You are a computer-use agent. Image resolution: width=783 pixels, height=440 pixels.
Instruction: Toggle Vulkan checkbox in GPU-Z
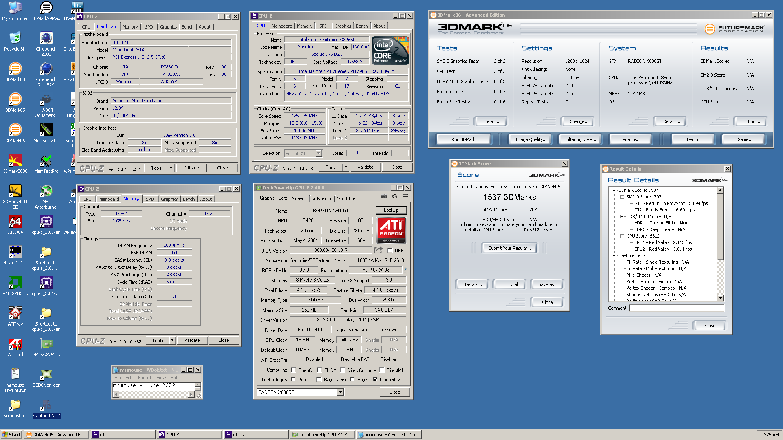pos(293,380)
